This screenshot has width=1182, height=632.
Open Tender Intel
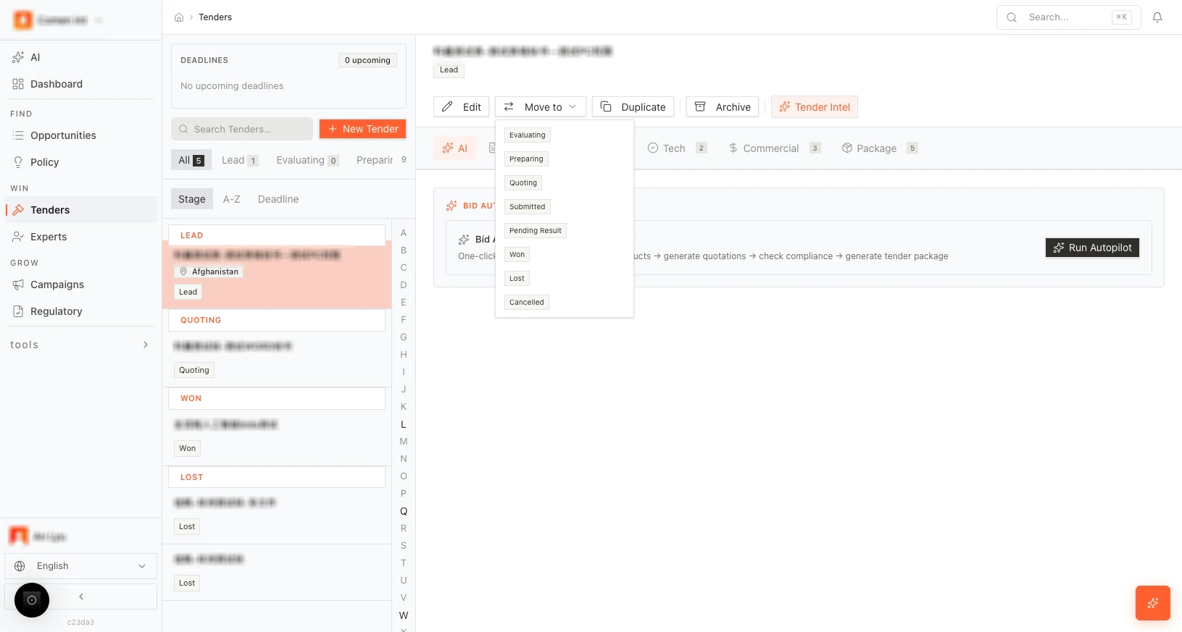pyautogui.click(x=815, y=107)
